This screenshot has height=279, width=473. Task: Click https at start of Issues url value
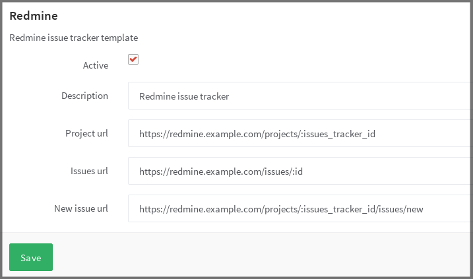149,171
